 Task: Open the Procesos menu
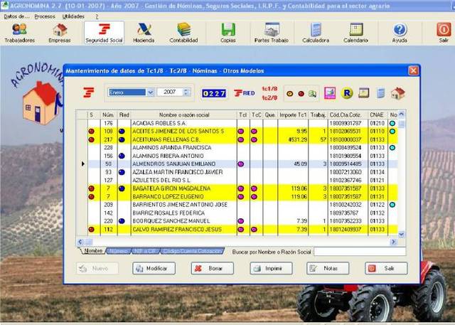tap(45, 16)
